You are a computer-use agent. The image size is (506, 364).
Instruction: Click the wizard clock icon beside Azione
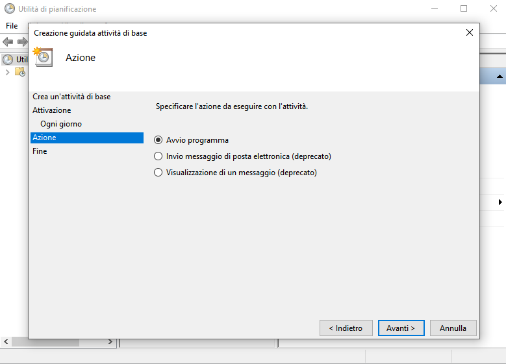click(x=43, y=57)
